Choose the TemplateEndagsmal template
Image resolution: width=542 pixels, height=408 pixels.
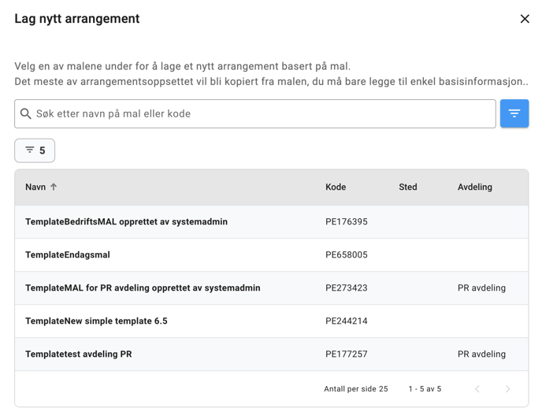click(x=68, y=255)
